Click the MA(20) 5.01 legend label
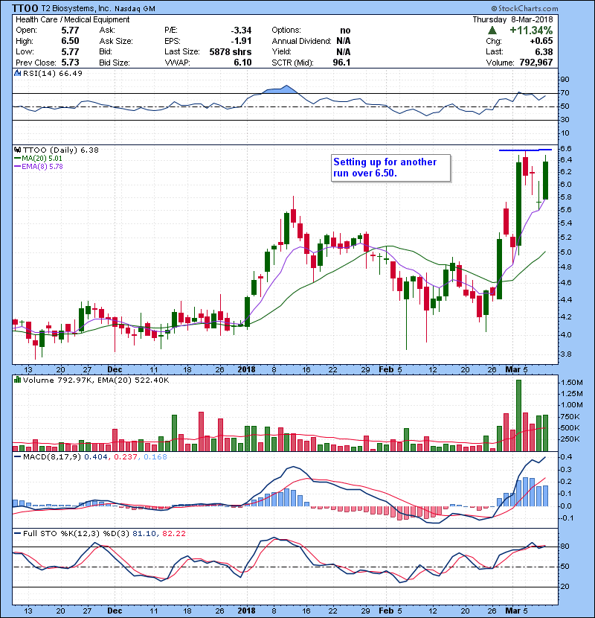 [x=42, y=159]
